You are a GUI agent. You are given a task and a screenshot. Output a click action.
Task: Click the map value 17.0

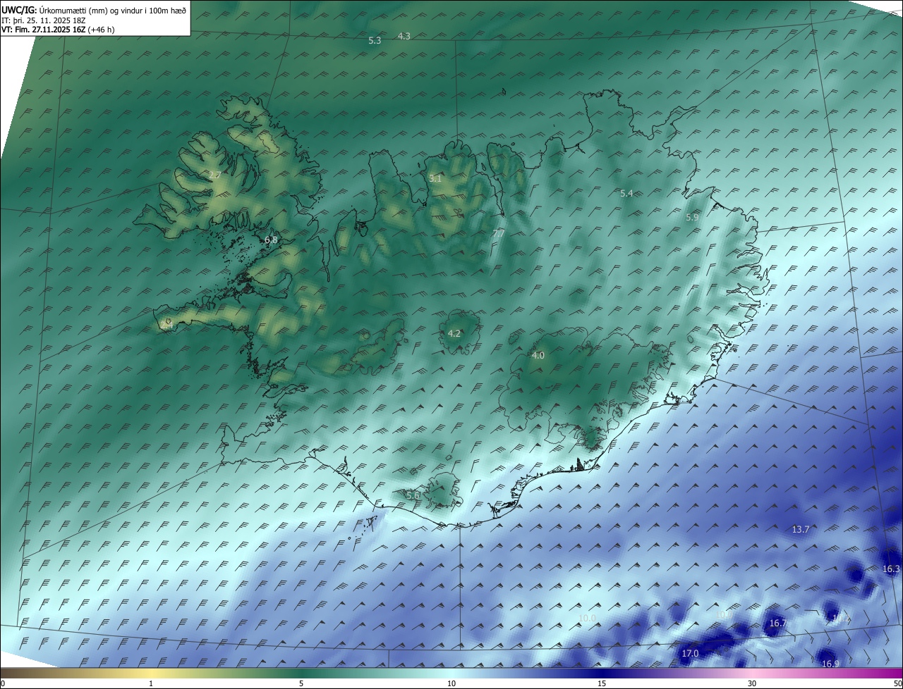tap(690, 654)
